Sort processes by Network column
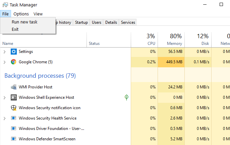 click(221, 40)
